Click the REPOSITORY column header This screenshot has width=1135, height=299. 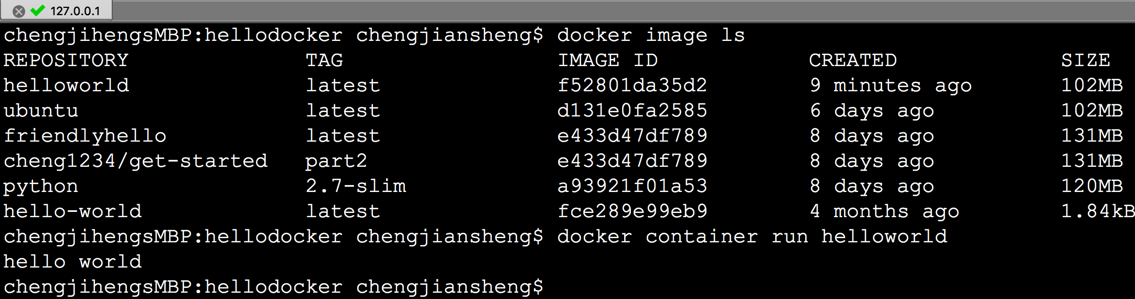66,60
